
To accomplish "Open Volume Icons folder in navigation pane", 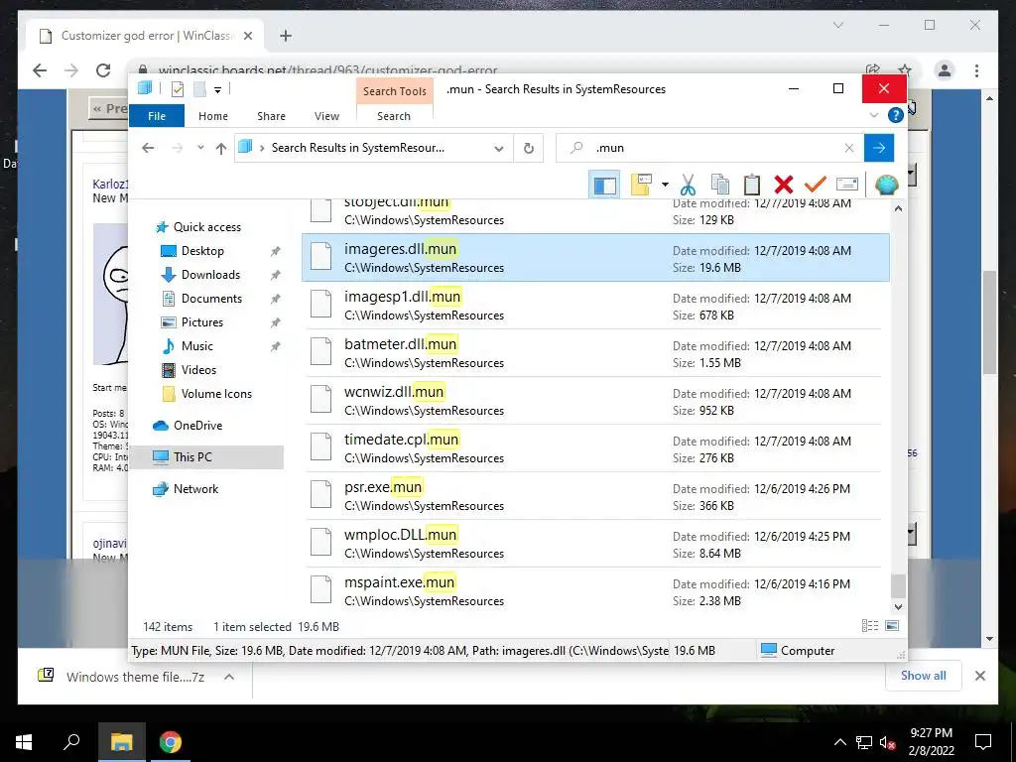I will [216, 393].
